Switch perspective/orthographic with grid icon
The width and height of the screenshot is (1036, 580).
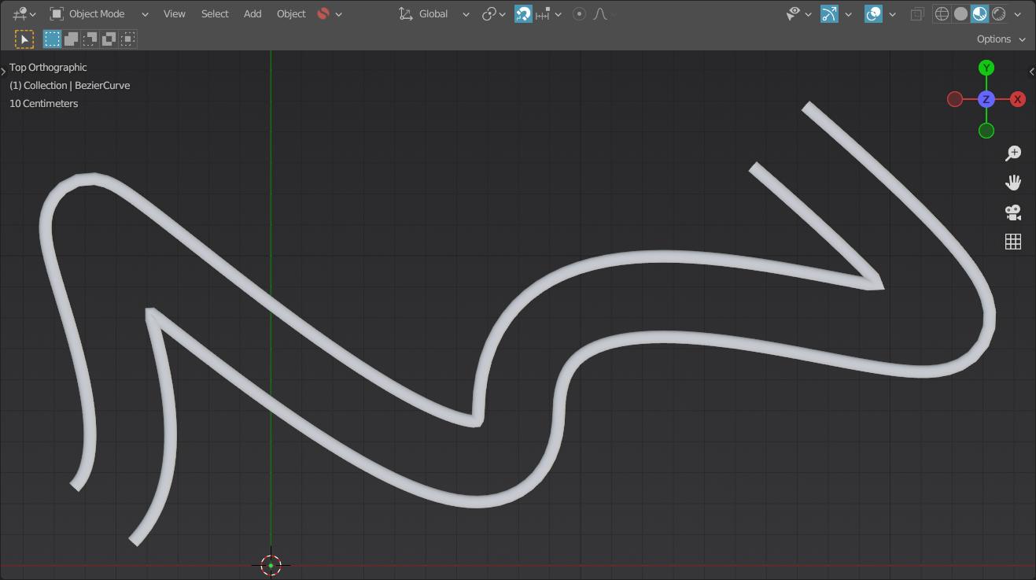[1013, 242]
